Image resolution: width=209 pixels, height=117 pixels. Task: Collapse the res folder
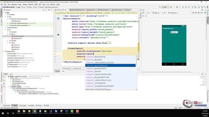pyautogui.click(x=6, y=30)
